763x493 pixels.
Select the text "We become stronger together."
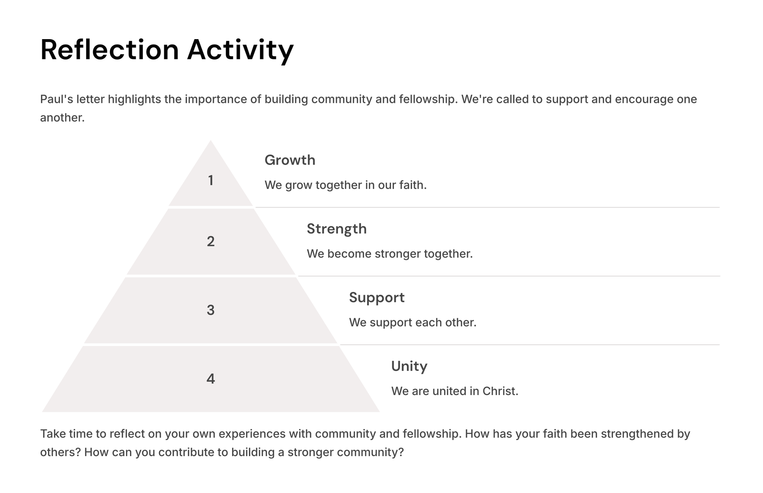point(389,254)
